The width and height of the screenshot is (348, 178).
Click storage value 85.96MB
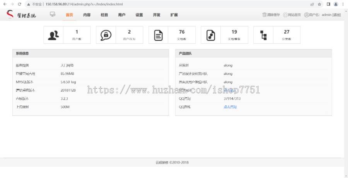[x=67, y=74]
